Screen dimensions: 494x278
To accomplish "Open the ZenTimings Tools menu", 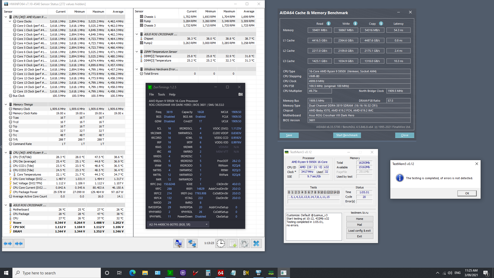I will [x=161, y=94].
